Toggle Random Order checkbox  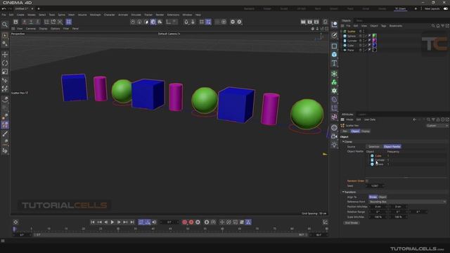coord(367,181)
